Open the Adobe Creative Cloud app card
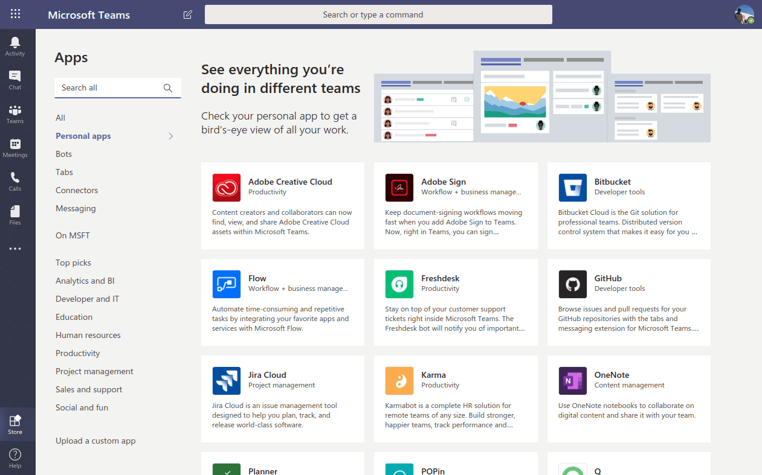 (x=282, y=205)
